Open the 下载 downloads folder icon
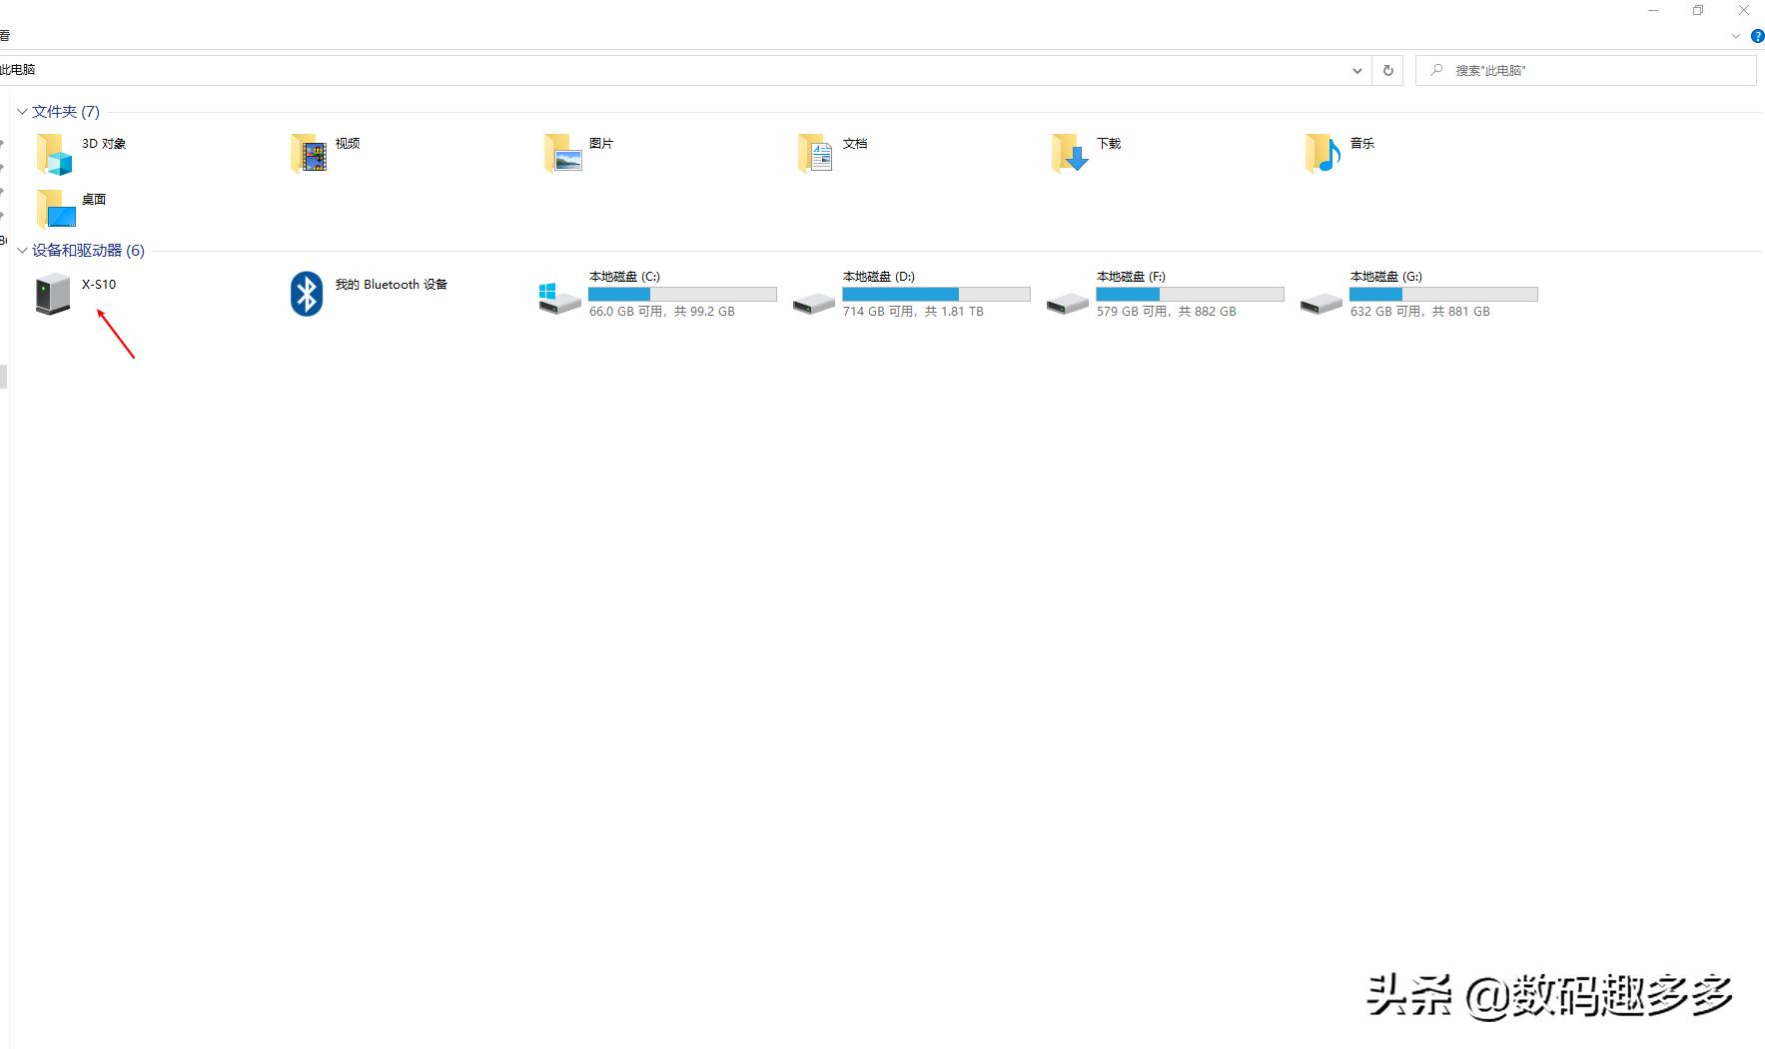This screenshot has height=1049, width=1765. tap(1070, 154)
